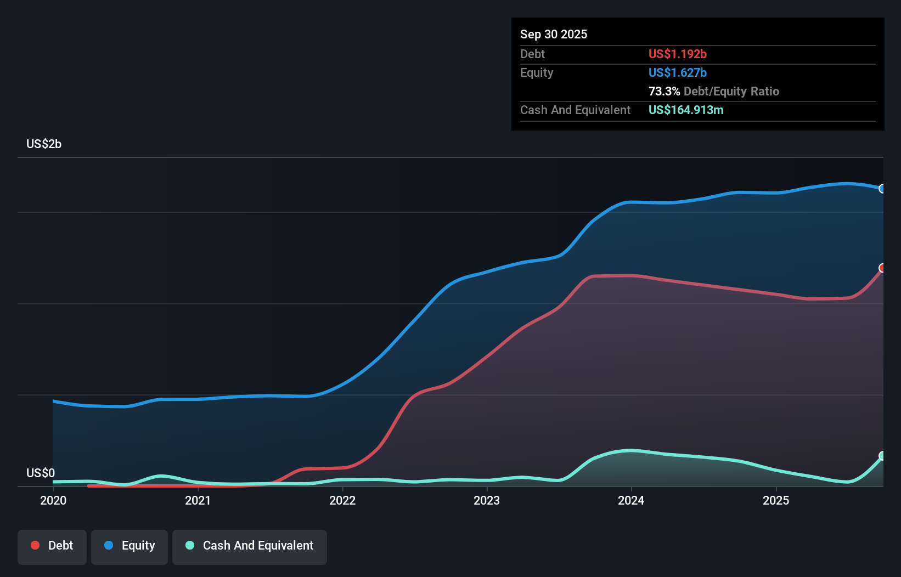
Task: Click the US$2b gridline label
Action: pyautogui.click(x=44, y=144)
